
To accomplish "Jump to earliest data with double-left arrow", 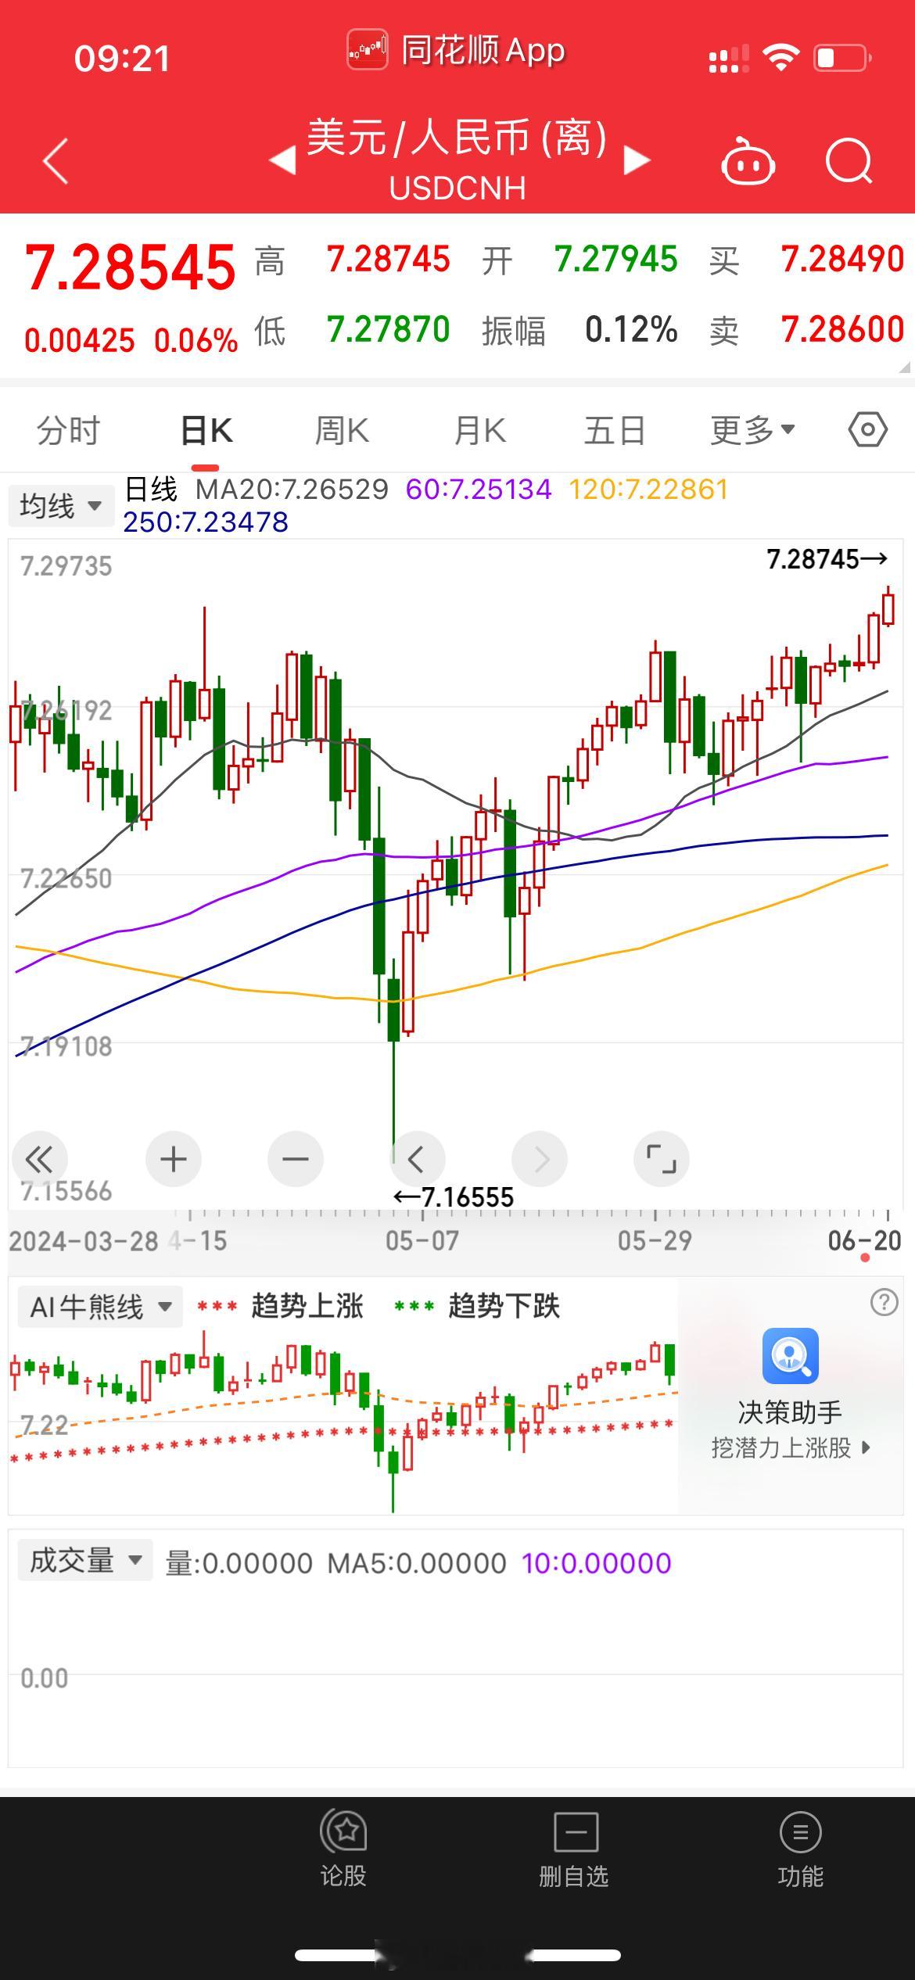I will [x=39, y=1159].
